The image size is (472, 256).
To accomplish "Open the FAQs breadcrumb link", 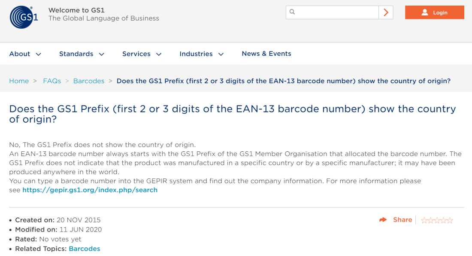I will [52, 81].
